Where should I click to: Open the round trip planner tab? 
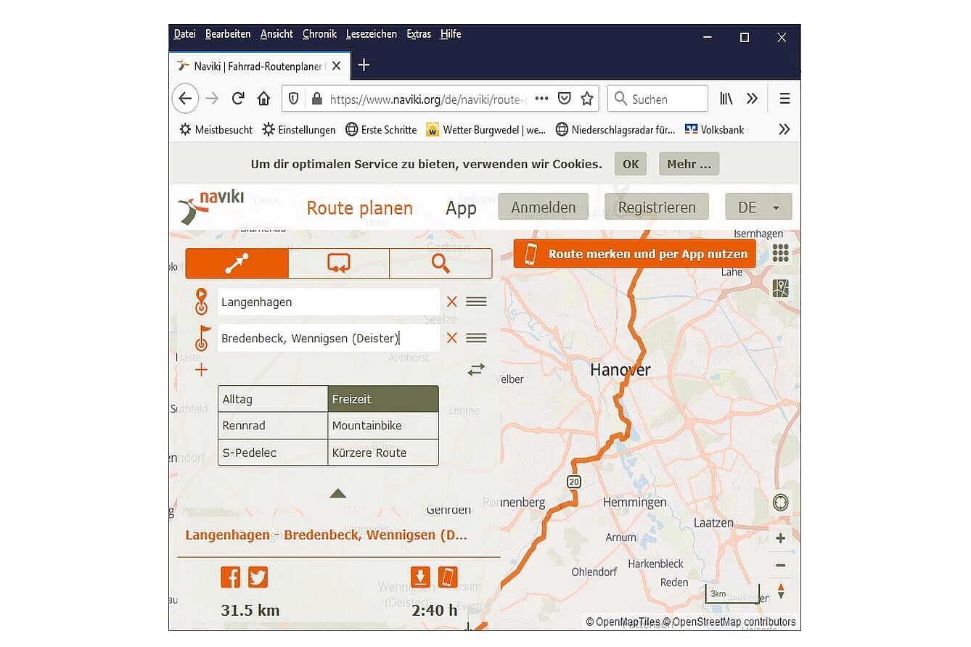point(339,263)
